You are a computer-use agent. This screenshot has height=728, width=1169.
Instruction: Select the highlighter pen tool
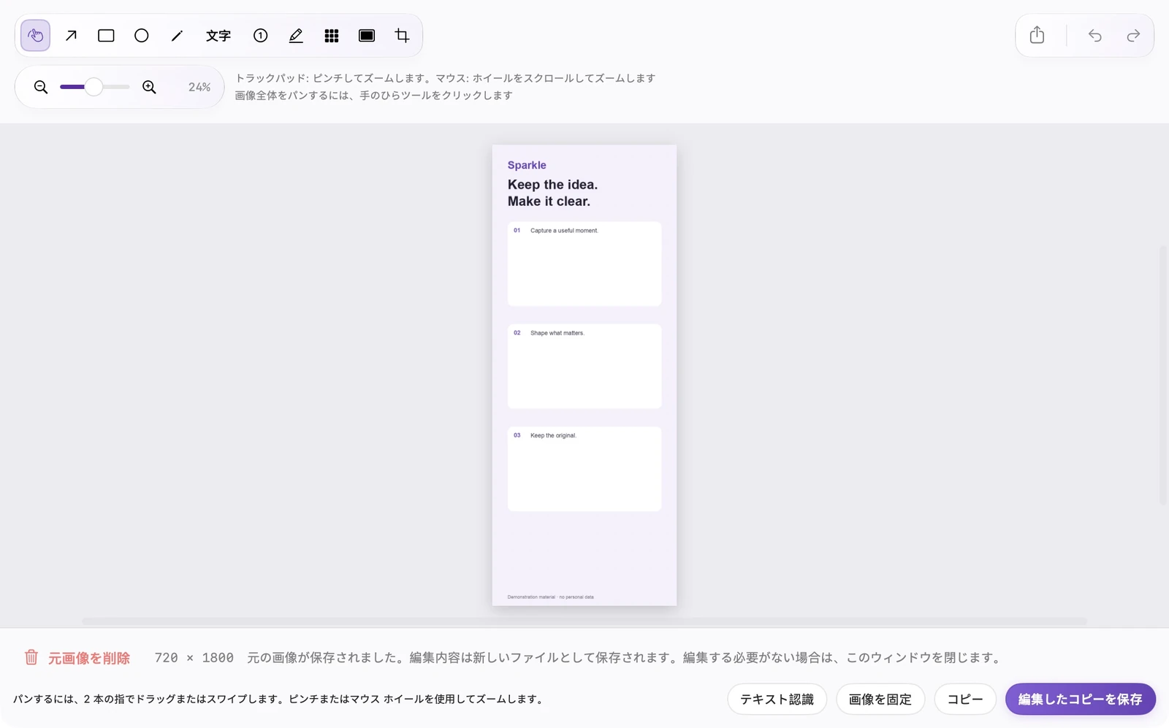coord(296,36)
